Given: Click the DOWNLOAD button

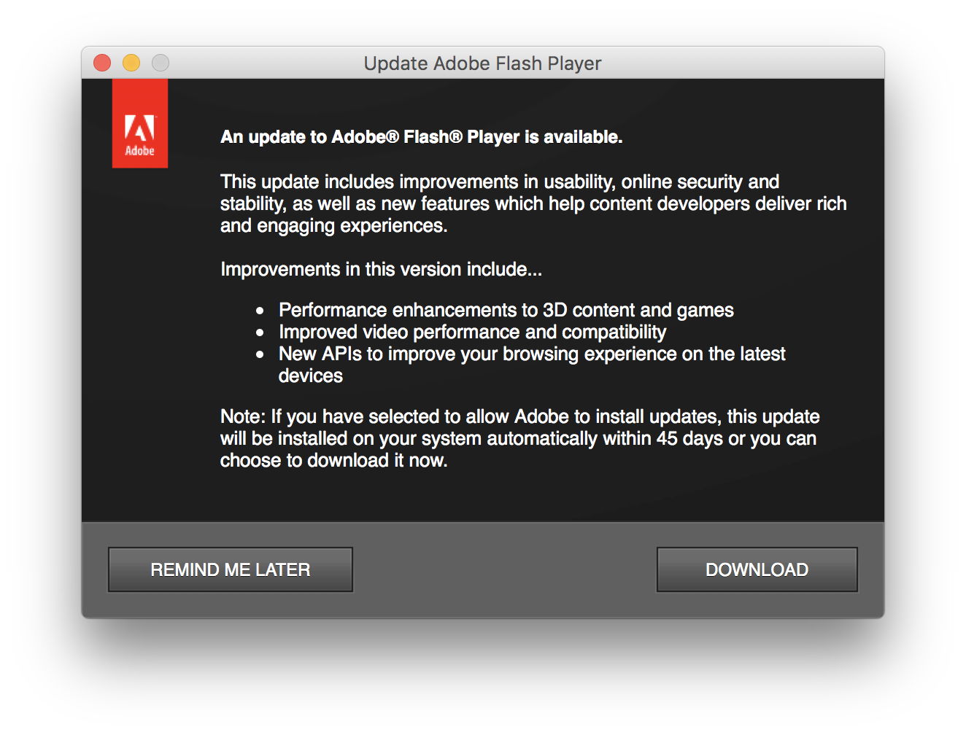Looking at the screenshot, I should click(757, 569).
